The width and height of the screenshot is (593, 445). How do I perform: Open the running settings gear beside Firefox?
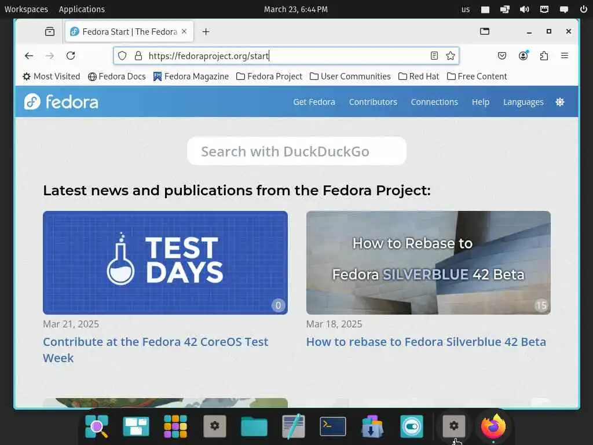click(x=454, y=426)
